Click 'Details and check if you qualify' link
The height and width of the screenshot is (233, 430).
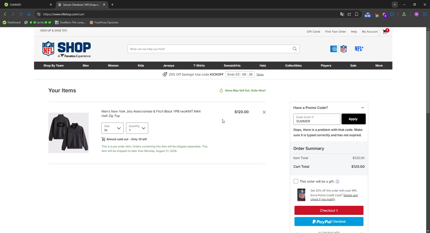coord(334,197)
